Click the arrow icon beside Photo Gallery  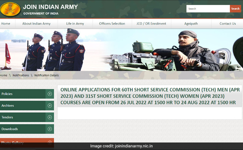(50, 143)
